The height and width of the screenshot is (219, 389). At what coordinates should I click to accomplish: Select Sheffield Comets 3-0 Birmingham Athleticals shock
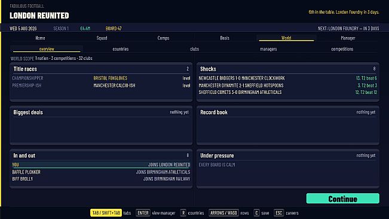pos(288,92)
